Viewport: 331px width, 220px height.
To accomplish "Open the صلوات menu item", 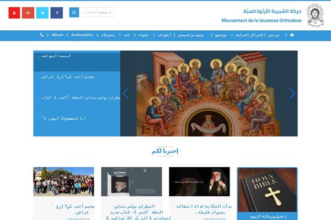I will pyautogui.click(x=143, y=35).
